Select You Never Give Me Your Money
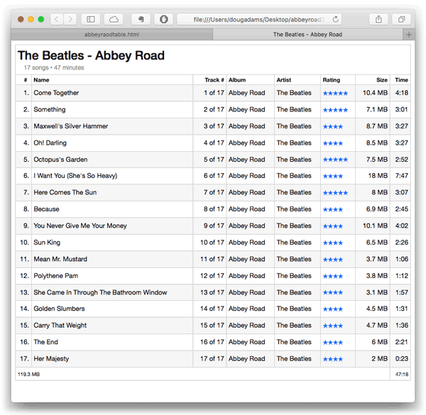 (80, 226)
